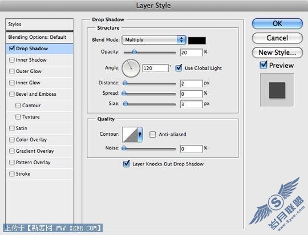Viewport: 308px width, 235px height.
Task: Click the Contour curve thumbnail
Action: (130, 135)
